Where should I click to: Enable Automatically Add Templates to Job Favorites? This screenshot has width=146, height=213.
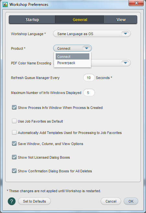14,132
